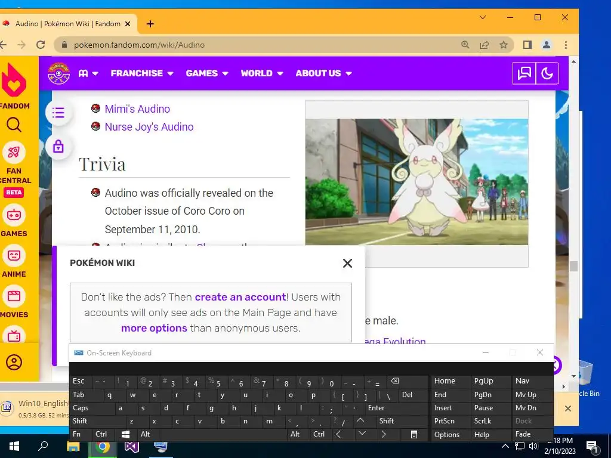Dismiss the Chrome downloads bar
This screenshot has height=458, width=611.
(x=568, y=409)
